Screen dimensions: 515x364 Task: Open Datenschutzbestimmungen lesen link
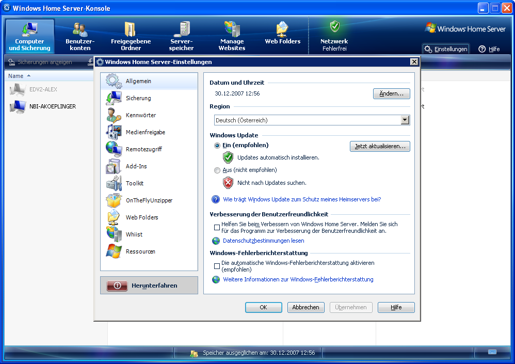point(263,241)
